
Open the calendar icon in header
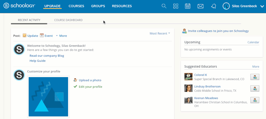(x=188, y=6)
